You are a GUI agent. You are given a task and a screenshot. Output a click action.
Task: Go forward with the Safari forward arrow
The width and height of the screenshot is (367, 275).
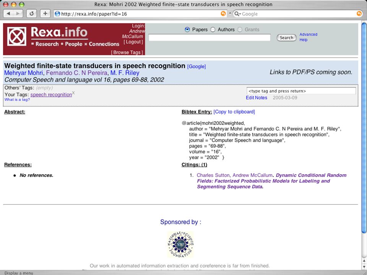(x=18, y=14)
